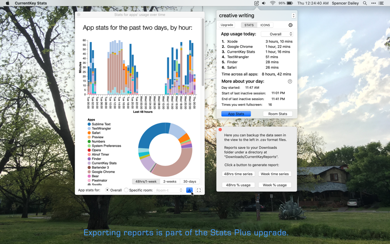The image size is (390, 244).
Task: Click the fullscreen expand chart icon
Action: [198, 190]
